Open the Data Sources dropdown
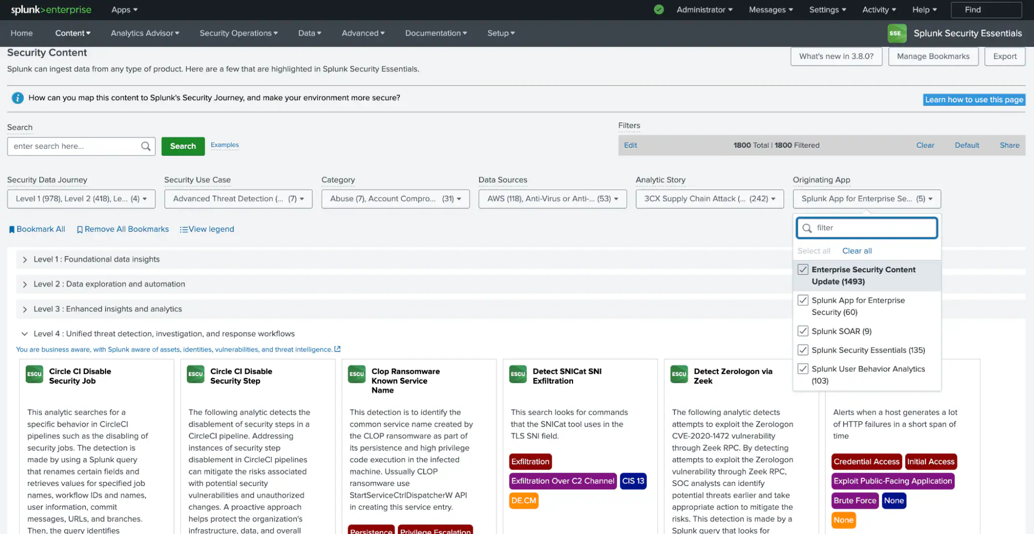Screen dimensions: 1034x534 point(552,199)
